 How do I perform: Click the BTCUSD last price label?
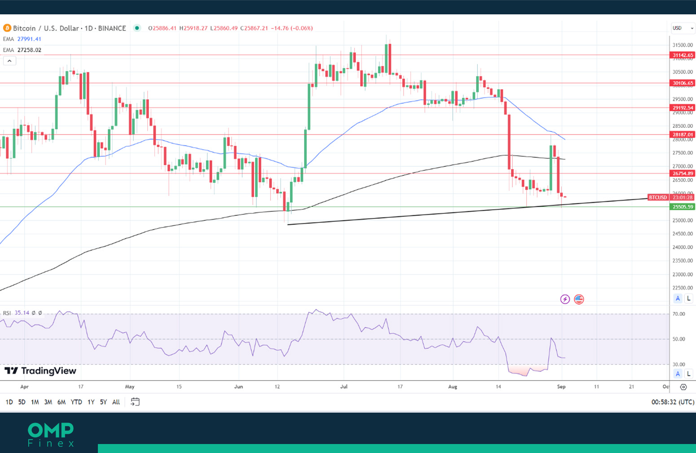(658, 197)
